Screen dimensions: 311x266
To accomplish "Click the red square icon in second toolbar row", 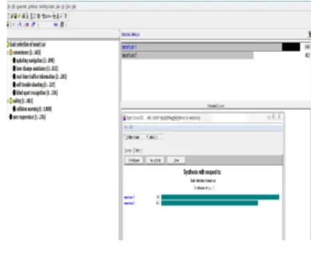I will click(x=27, y=25).
